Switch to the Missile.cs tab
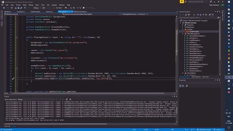Viewport: 233px width, 131px height. (x=8, y=12)
